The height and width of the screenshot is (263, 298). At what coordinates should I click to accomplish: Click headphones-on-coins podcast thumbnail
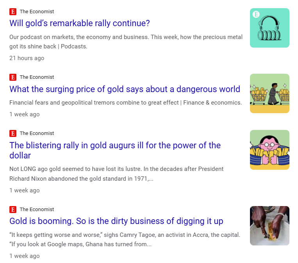[x=269, y=28]
